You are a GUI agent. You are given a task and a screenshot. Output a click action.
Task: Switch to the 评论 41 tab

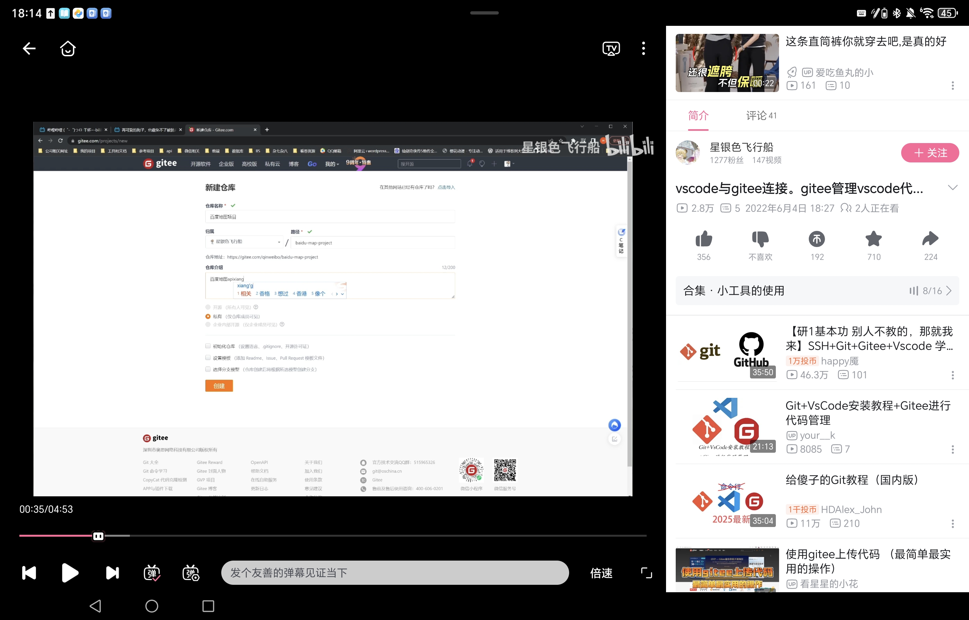click(761, 116)
